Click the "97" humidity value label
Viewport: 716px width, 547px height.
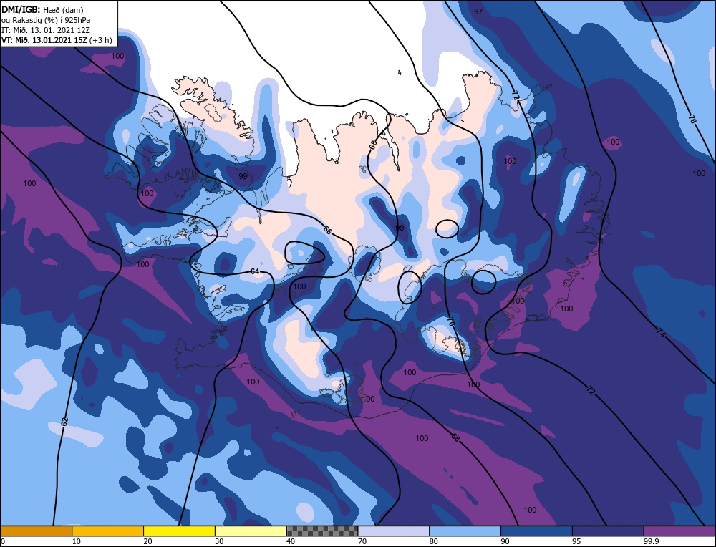(478, 11)
